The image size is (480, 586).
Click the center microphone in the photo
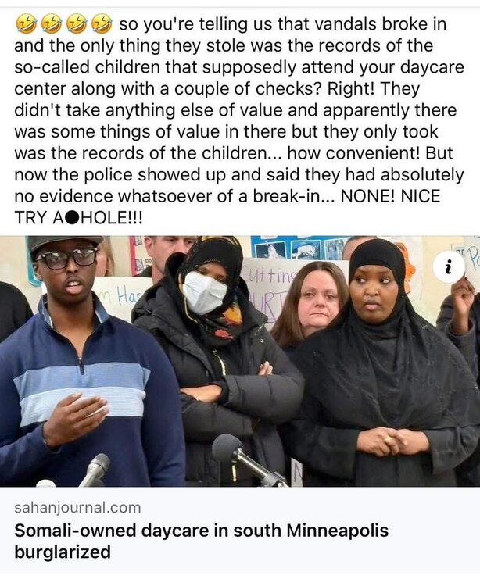(x=247, y=461)
